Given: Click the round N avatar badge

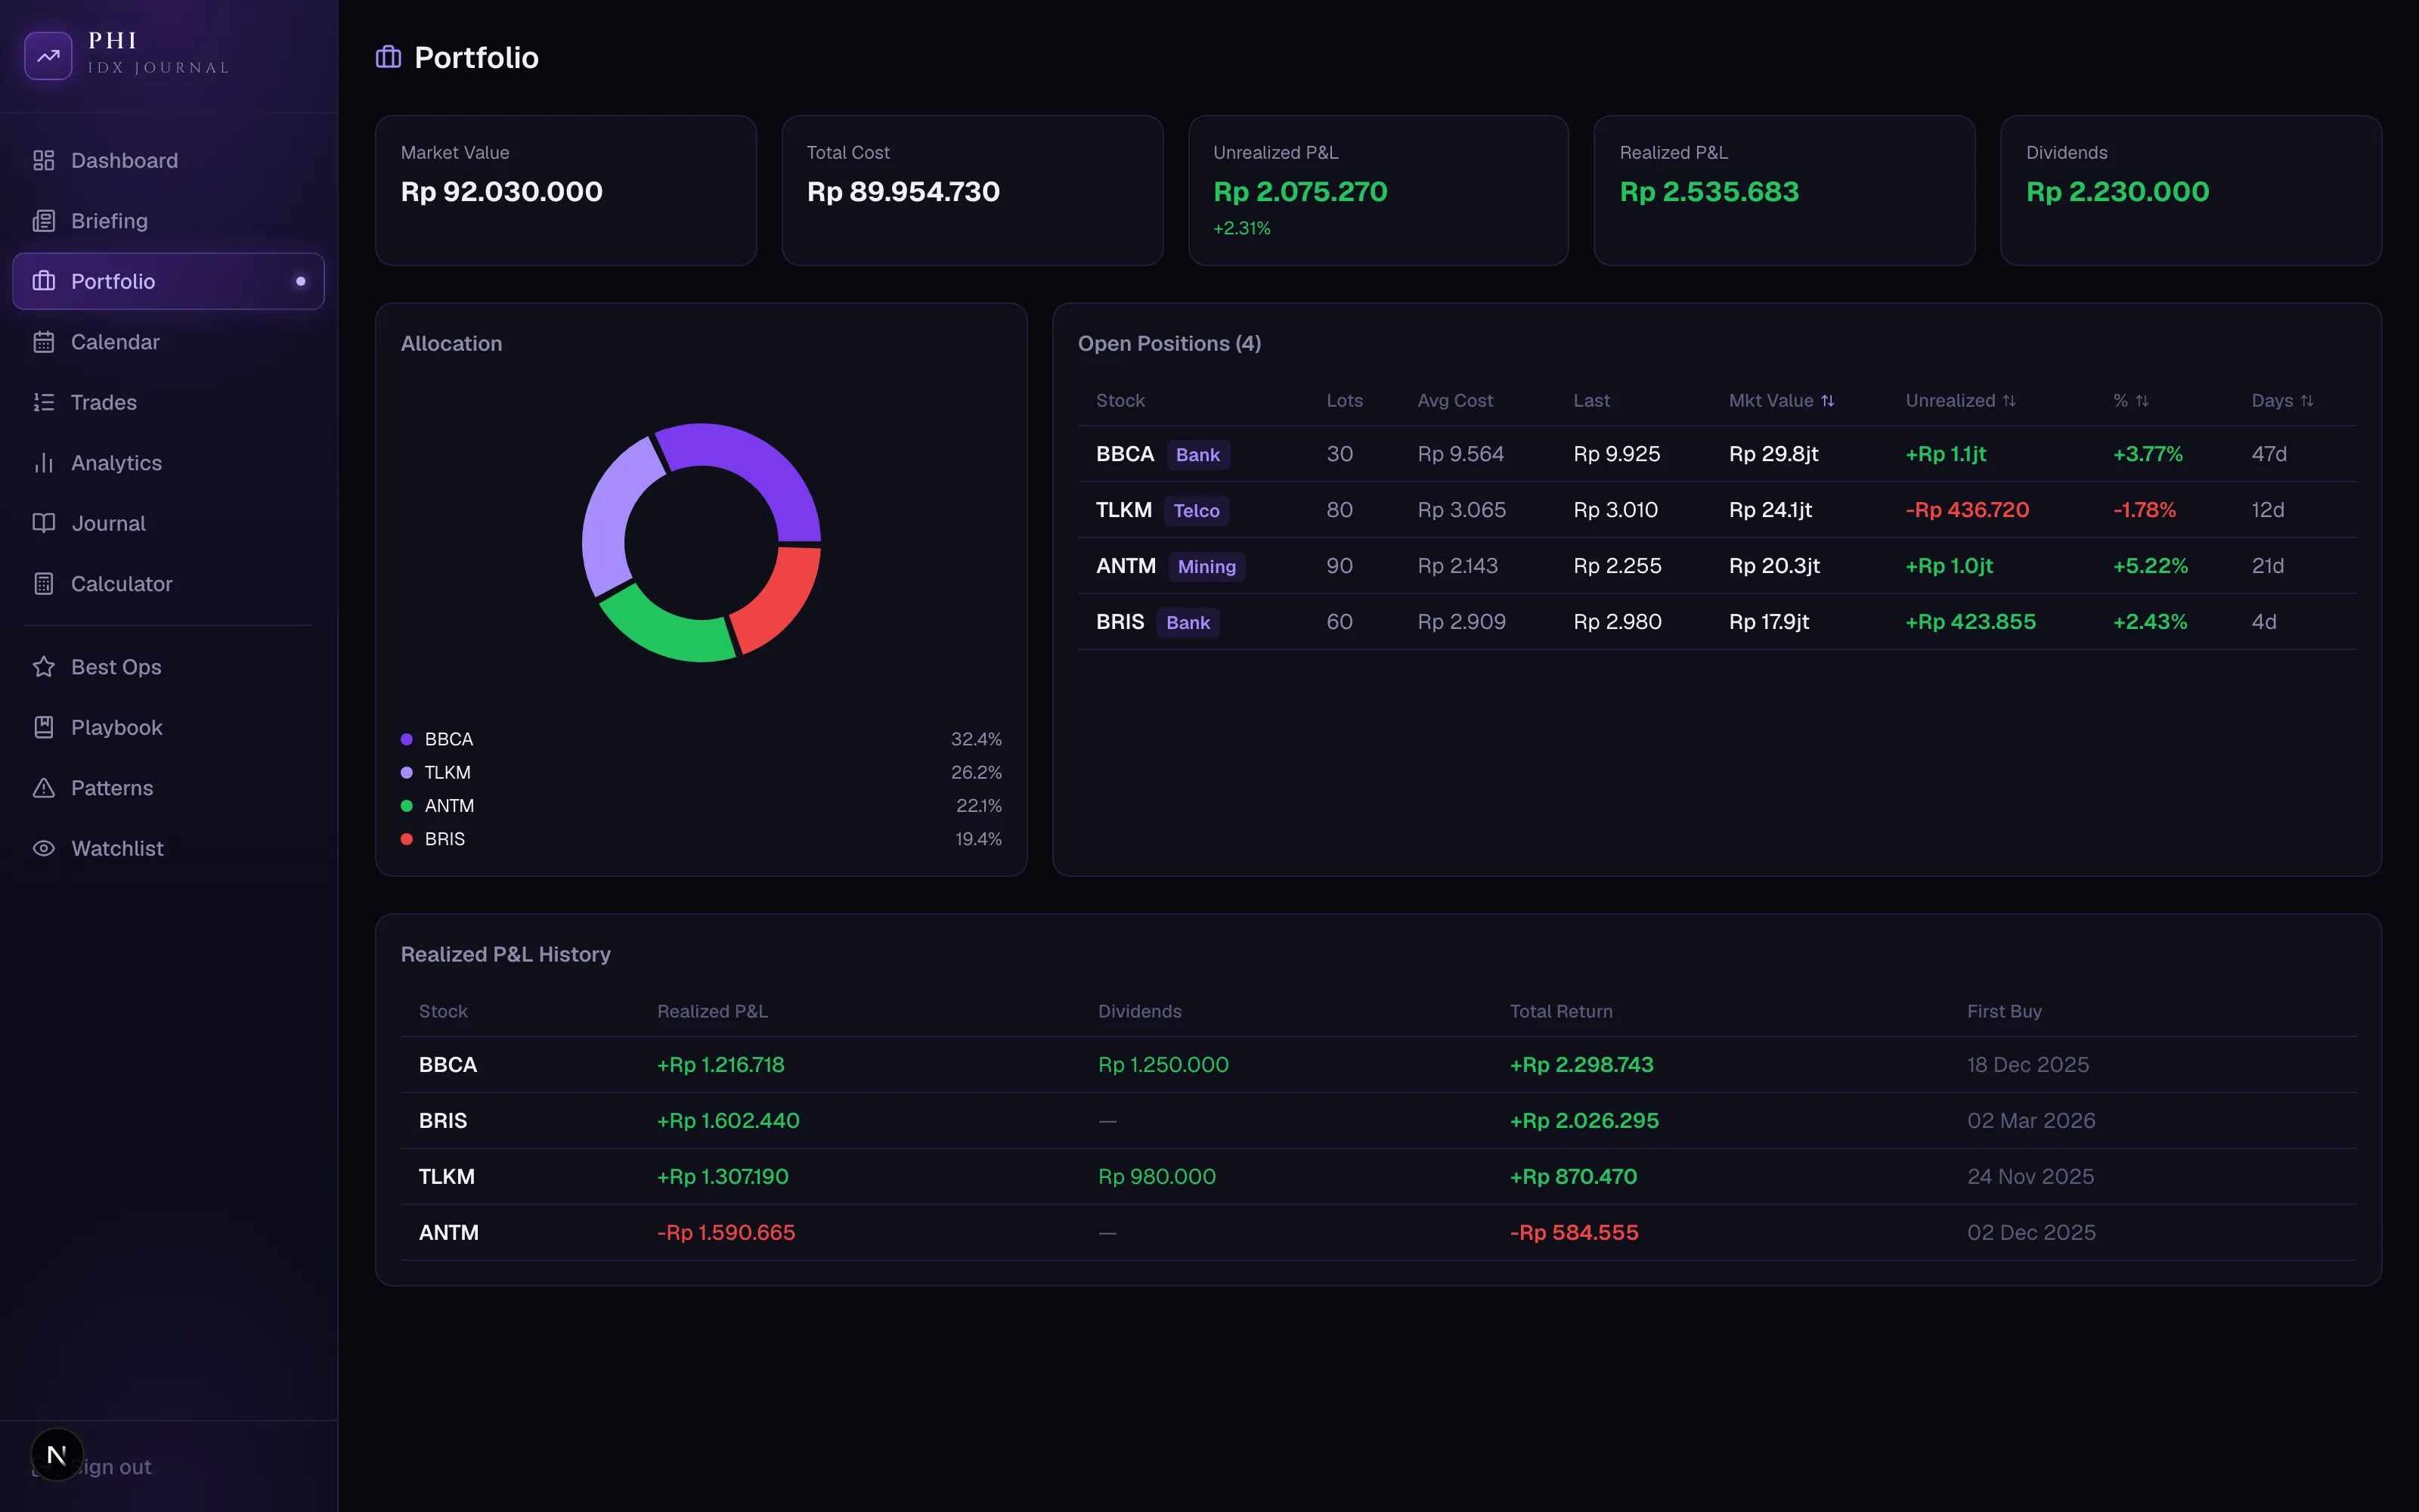Looking at the screenshot, I should tap(57, 1454).
